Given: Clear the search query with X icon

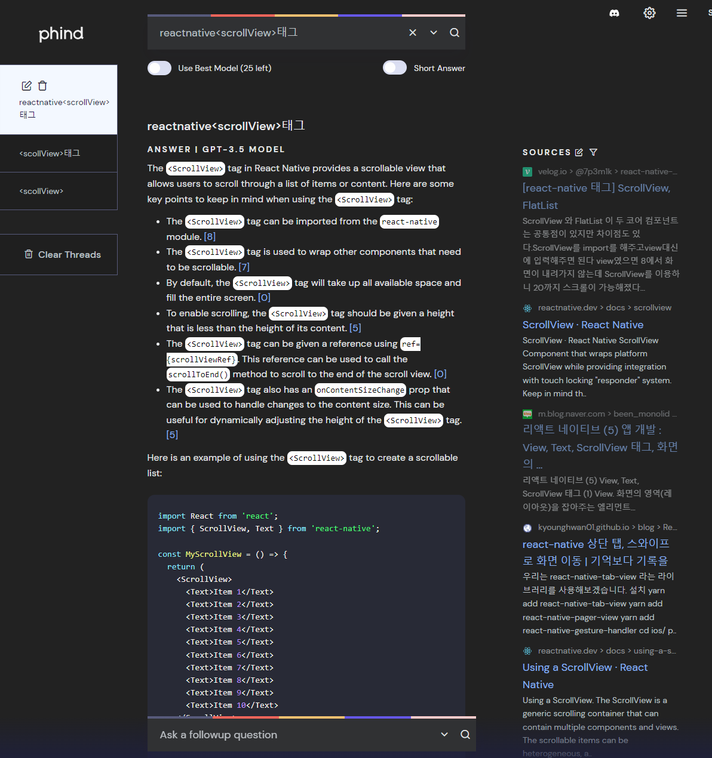Looking at the screenshot, I should coord(413,33).
